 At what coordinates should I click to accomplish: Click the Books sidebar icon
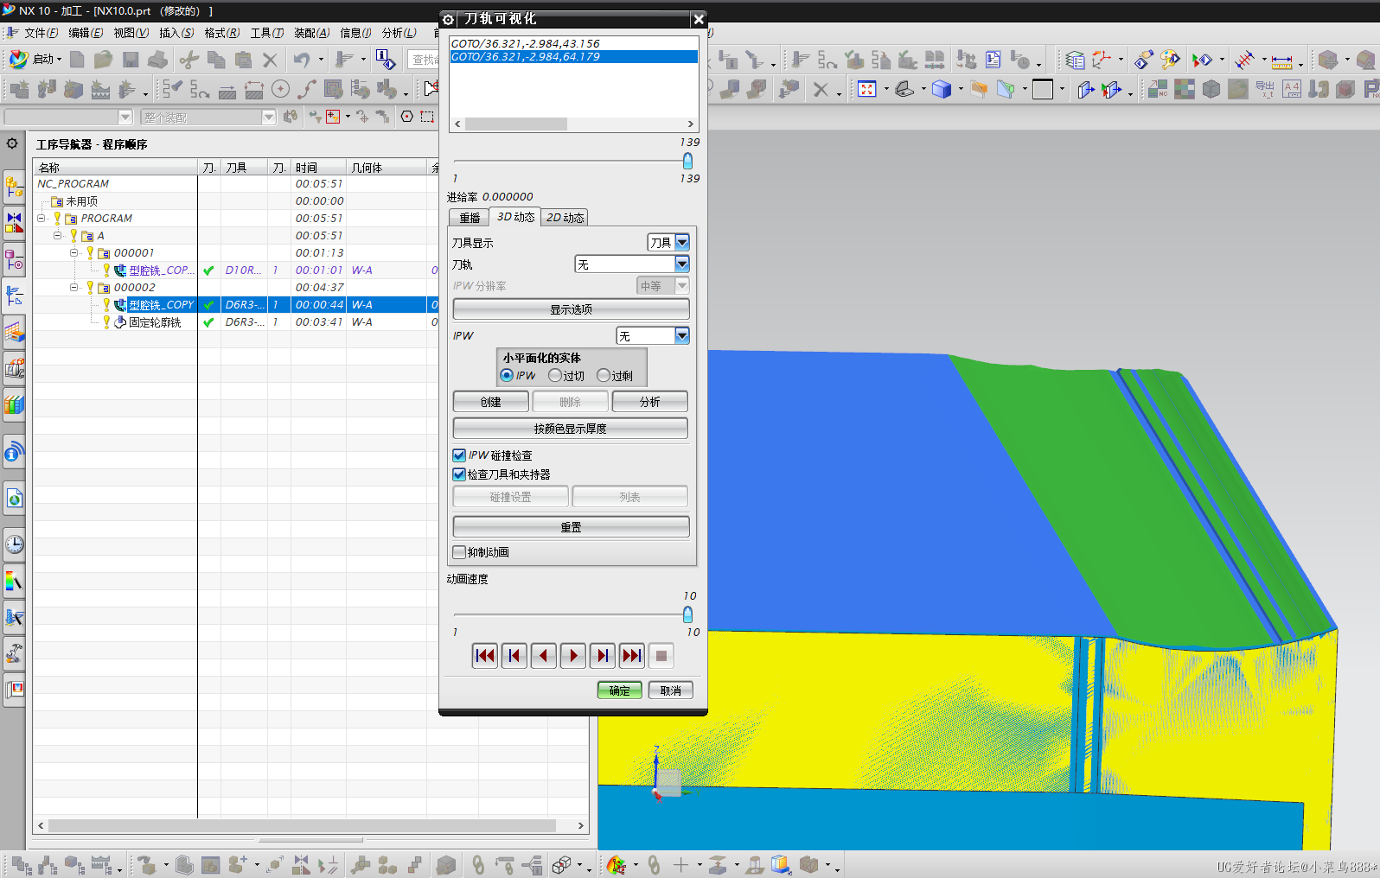coord(14,404)
